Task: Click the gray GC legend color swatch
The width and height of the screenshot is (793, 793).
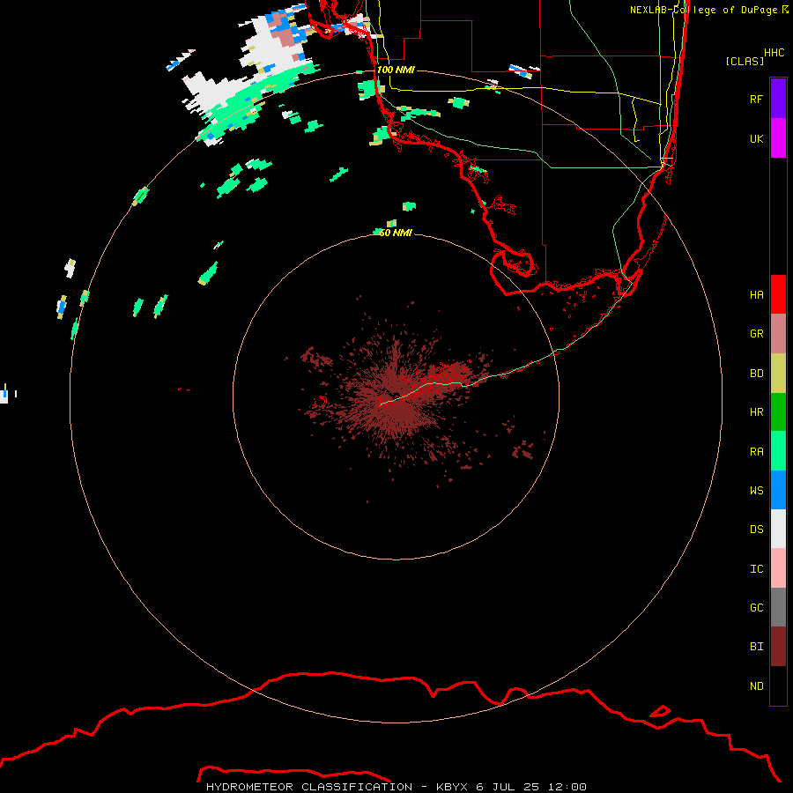Action: pos(778,607)
